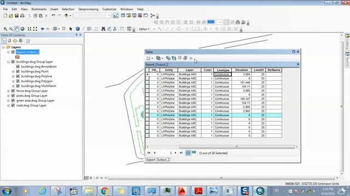
Task: Select the Zoom In tool
Action: coord(5,29)
